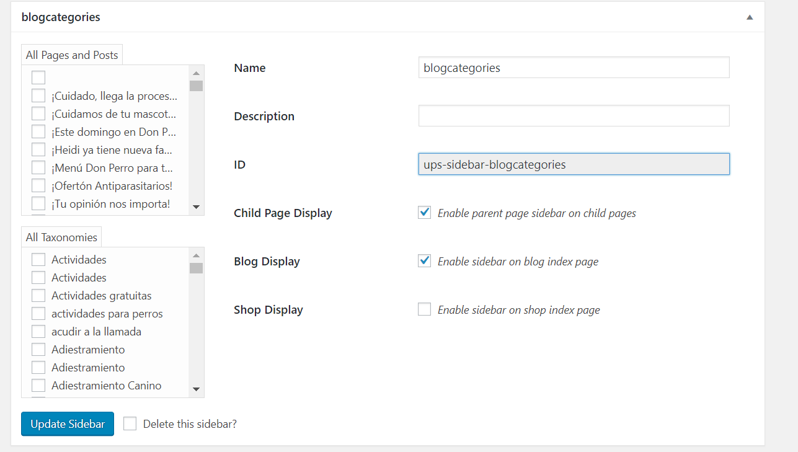Focus the Description text field

tap(574, 116)
